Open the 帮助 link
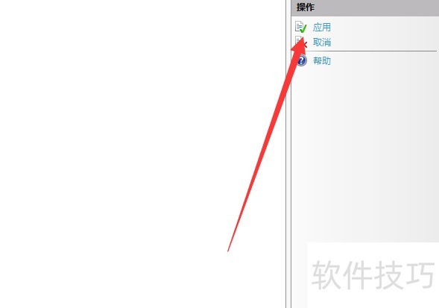 (x=322, y=60)
